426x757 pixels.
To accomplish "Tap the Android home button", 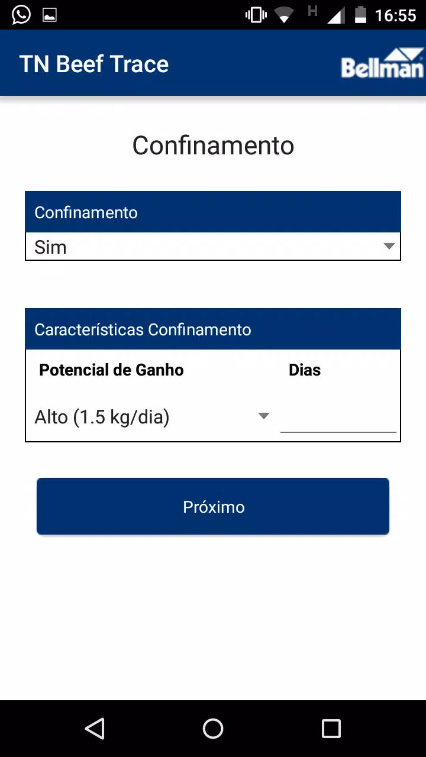I will coord(213,729).
